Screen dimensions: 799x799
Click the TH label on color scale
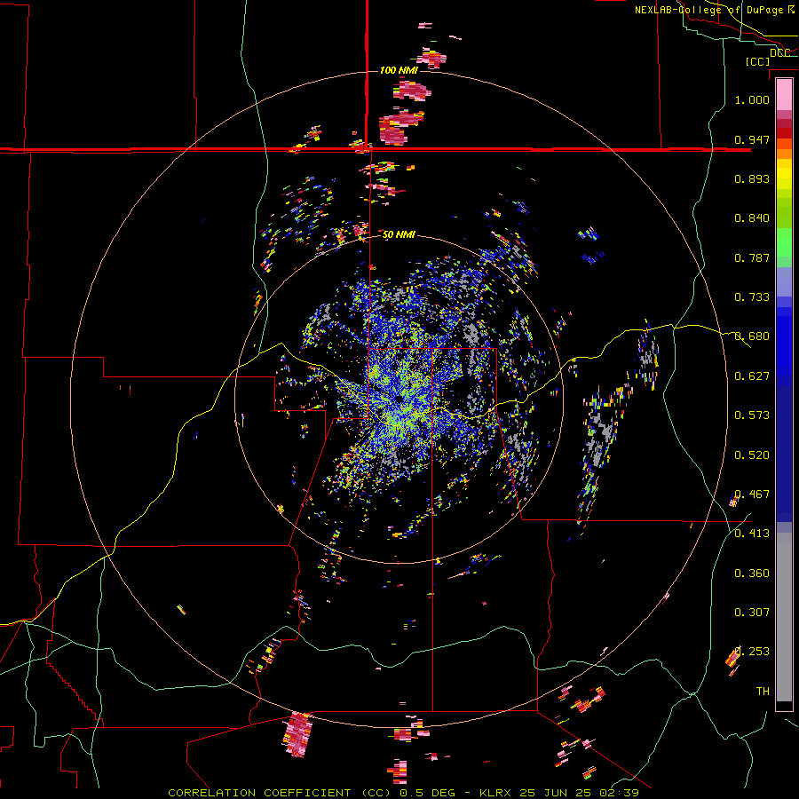(763, 692)
